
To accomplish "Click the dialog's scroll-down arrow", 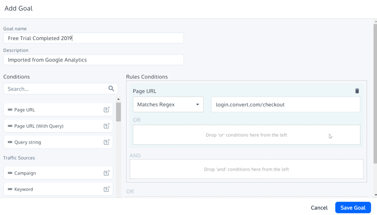I will [375, 195].
